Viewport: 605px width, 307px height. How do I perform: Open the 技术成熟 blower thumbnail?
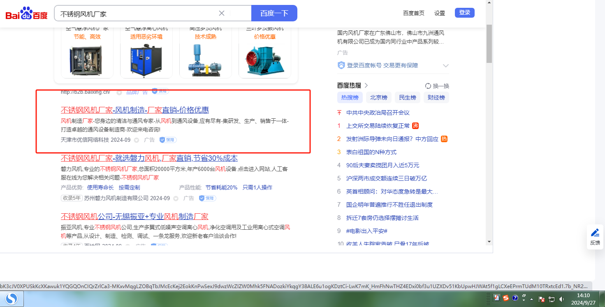(x=206, y=60)
